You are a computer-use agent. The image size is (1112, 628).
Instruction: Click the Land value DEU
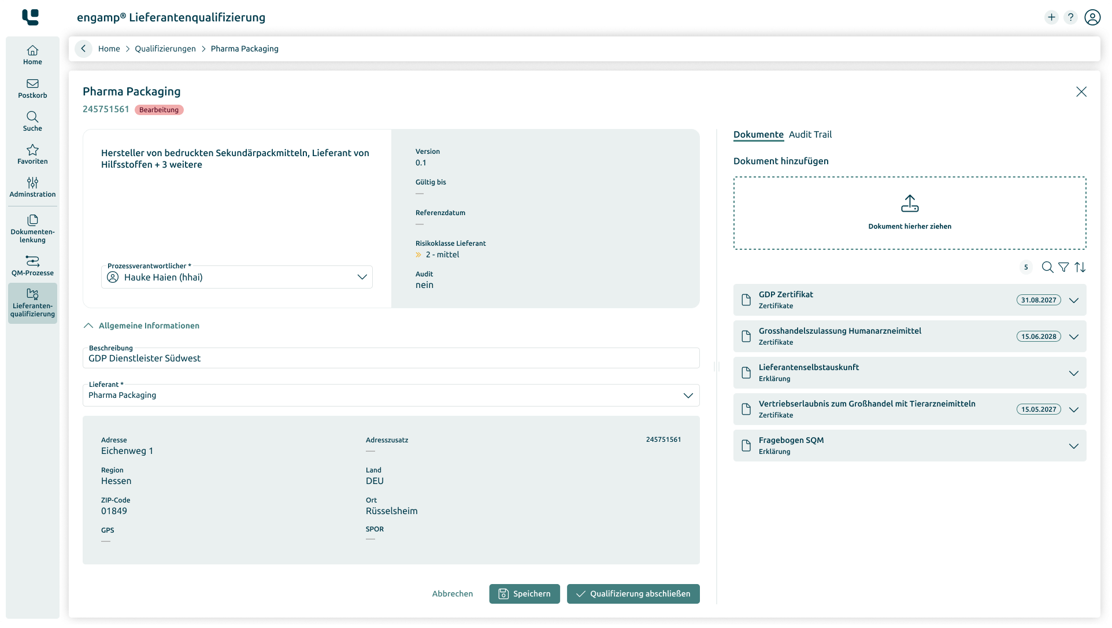point(375,482)
